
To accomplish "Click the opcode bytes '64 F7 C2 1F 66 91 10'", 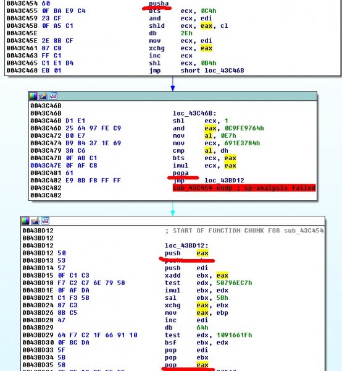I will [98, 335].
